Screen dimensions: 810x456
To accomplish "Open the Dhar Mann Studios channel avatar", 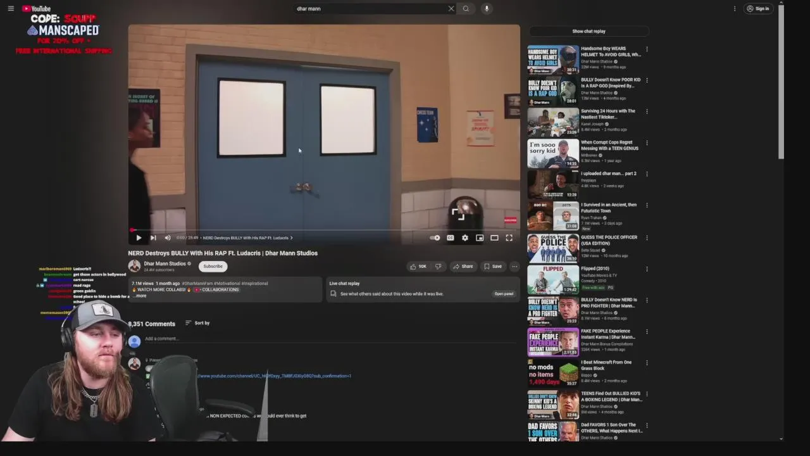I will (x=134, y=266).
